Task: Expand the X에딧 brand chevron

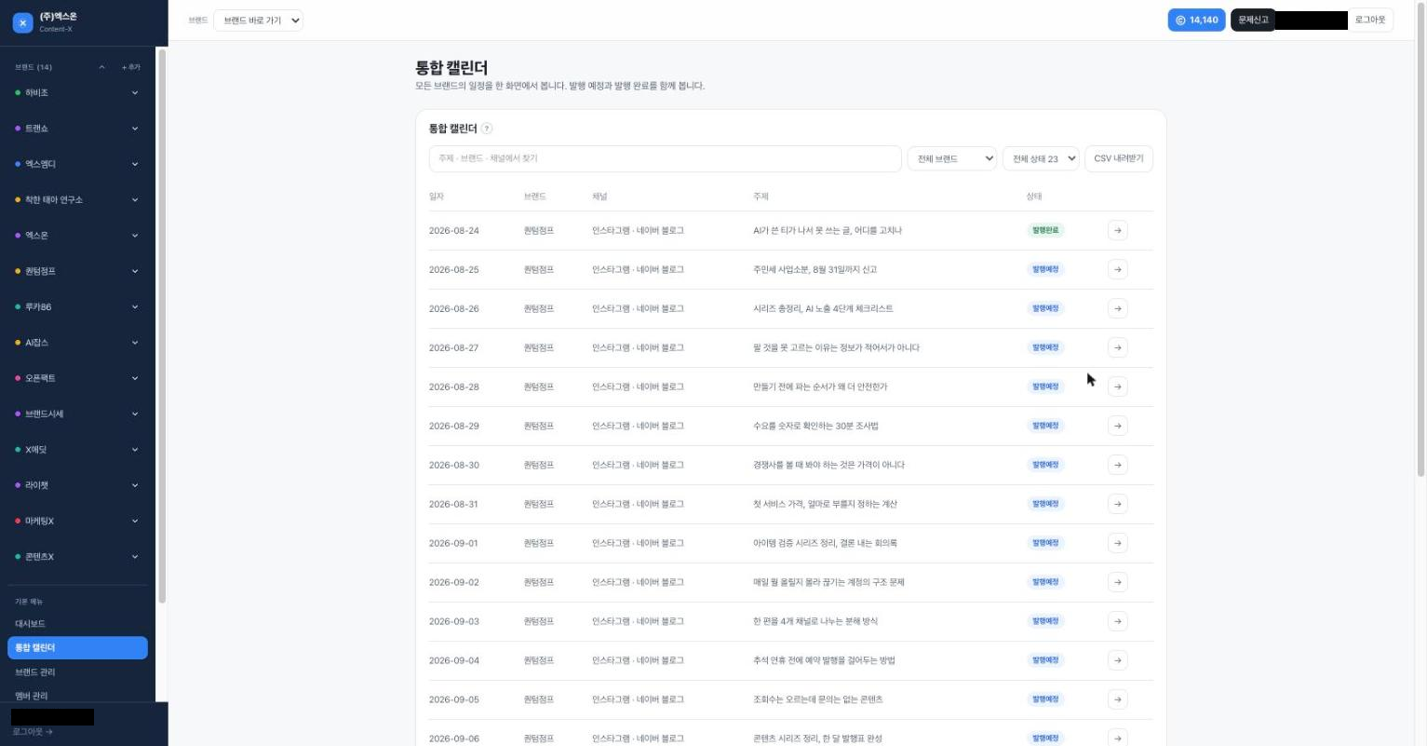Action: 135,450
